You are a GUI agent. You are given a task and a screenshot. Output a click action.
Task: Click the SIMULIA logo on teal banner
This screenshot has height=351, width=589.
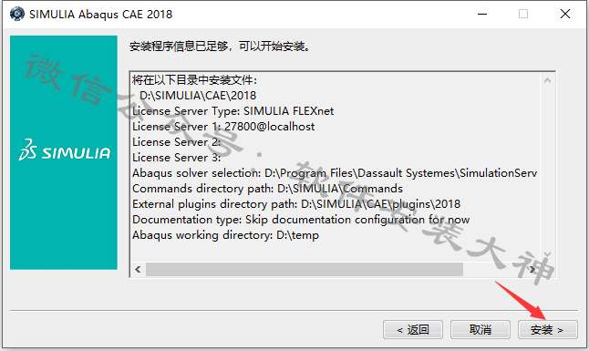pos(64,150)
